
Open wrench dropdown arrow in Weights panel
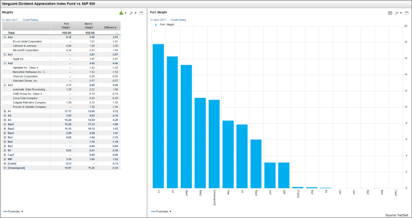136,13
